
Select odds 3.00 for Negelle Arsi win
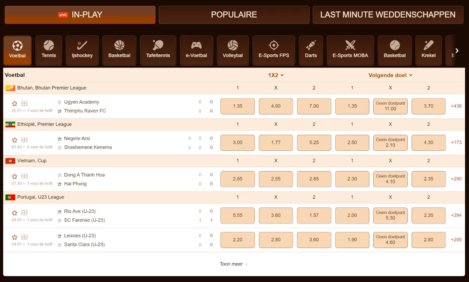[238, 143]
